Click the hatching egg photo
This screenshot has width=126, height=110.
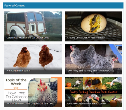click(x=93, y=26)
